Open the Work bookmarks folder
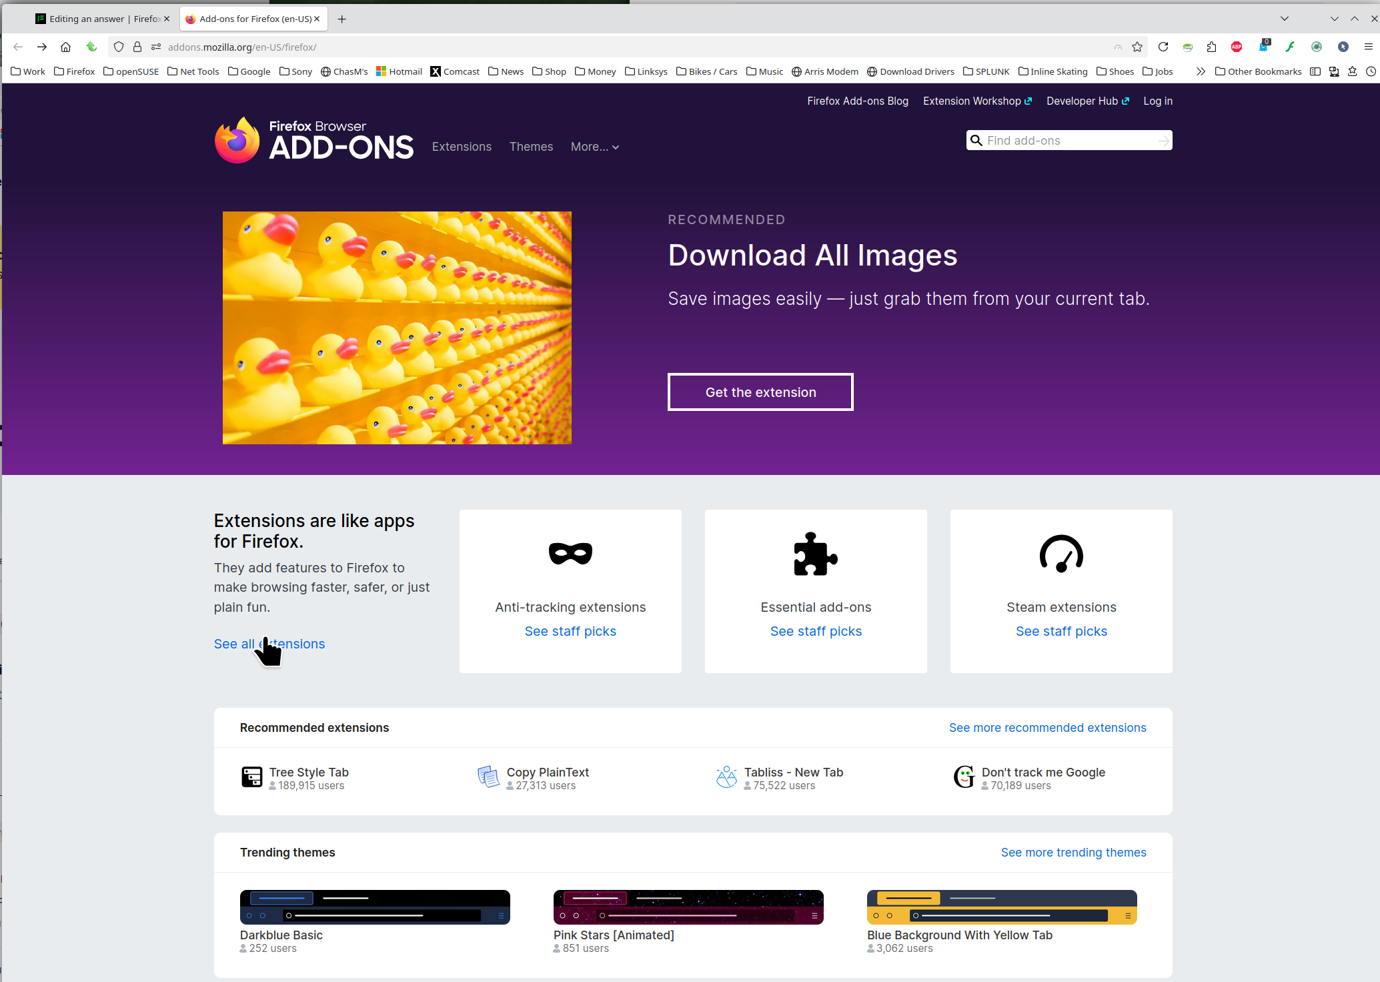Viewport: 1380px width, 982px height. (28, 71)
